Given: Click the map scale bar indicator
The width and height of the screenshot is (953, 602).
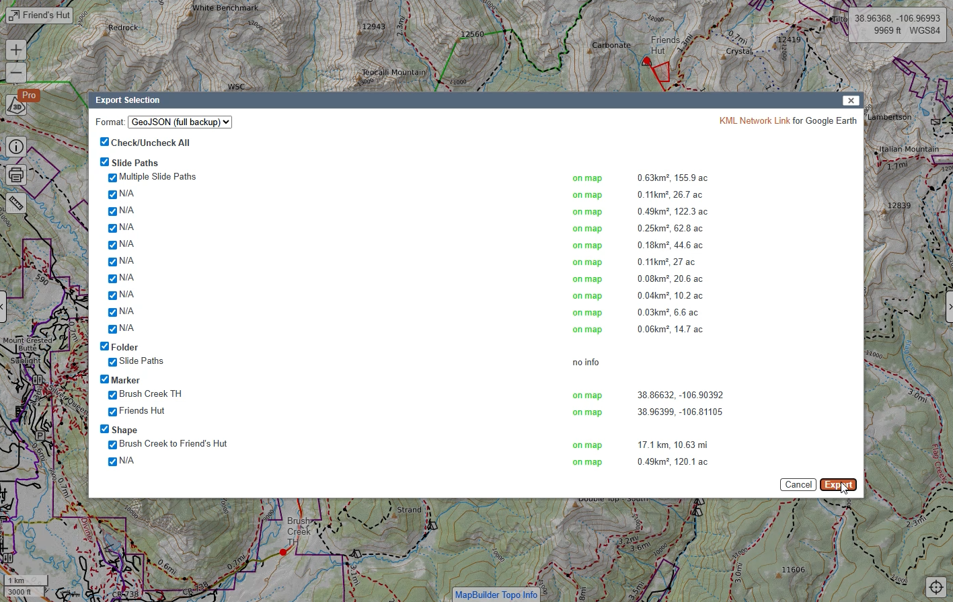Looking at the screenshot, I should point(26,586).
